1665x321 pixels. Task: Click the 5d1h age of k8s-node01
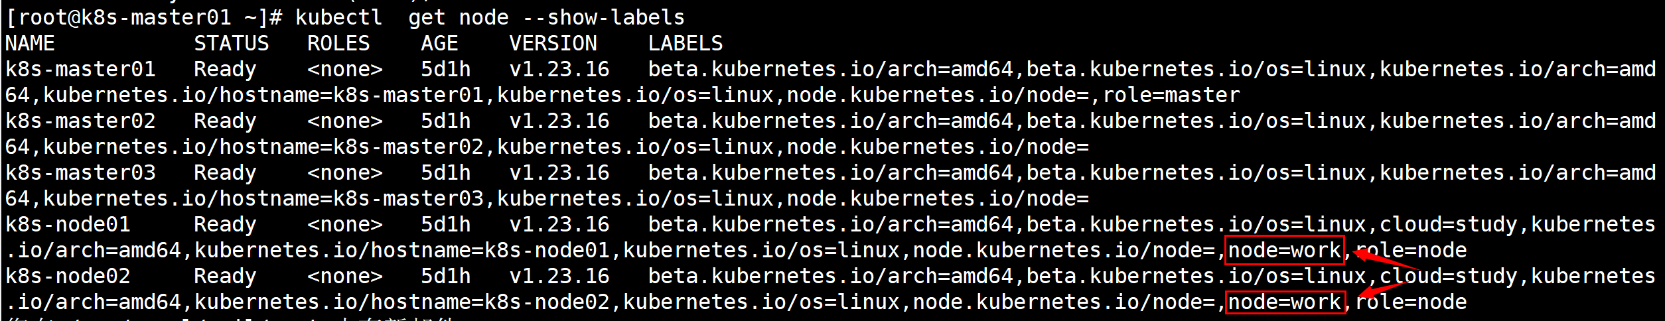click(x=445, y=224)
